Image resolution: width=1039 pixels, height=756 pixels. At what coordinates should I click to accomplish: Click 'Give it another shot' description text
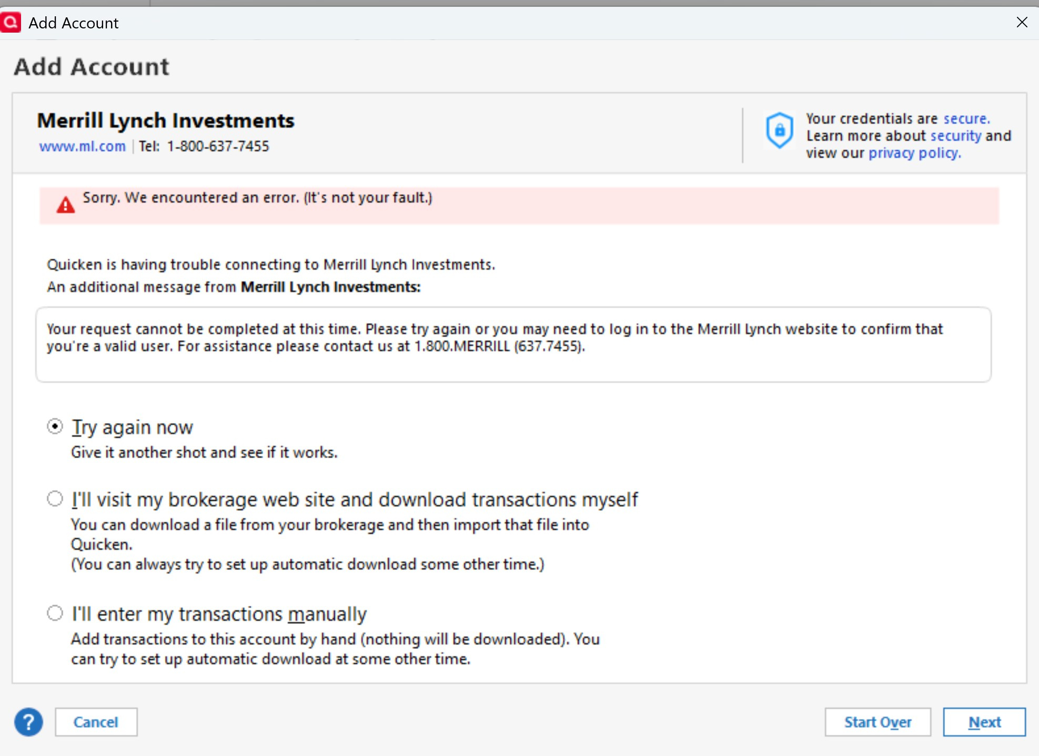pyautogui.click(x=204, y=452)
